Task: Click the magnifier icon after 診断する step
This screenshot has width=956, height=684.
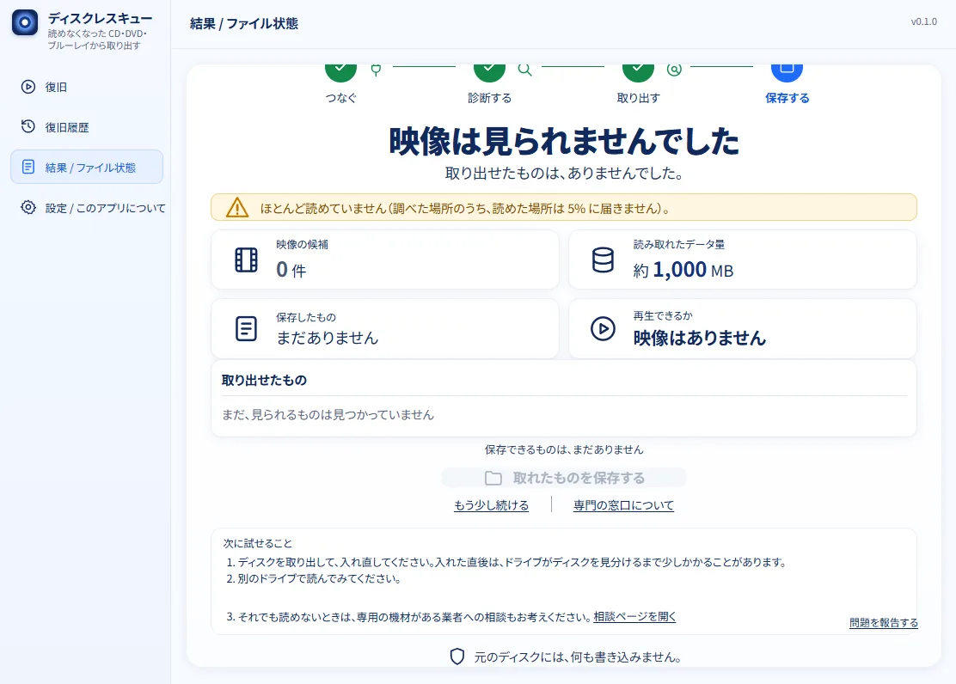Action: pos(525,70)
